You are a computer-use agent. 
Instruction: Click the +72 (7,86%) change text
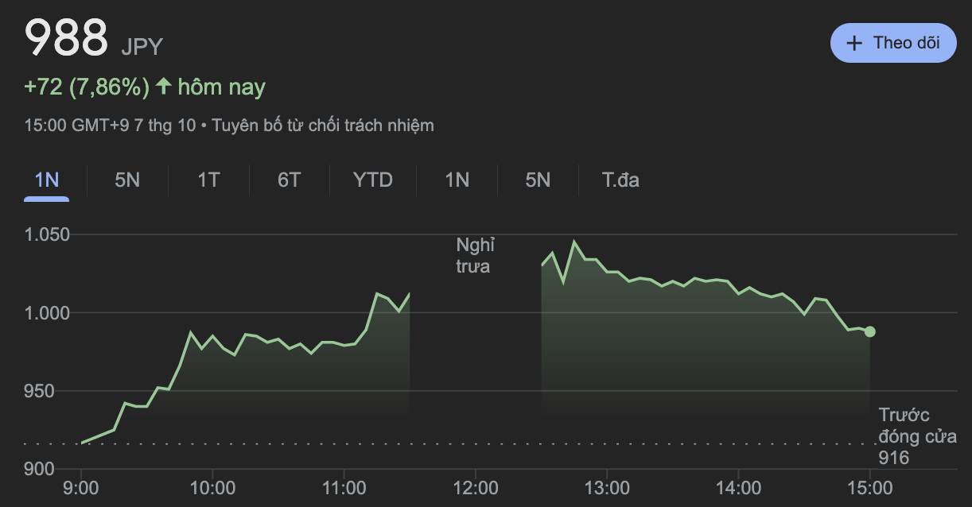[x=87, y=87]
